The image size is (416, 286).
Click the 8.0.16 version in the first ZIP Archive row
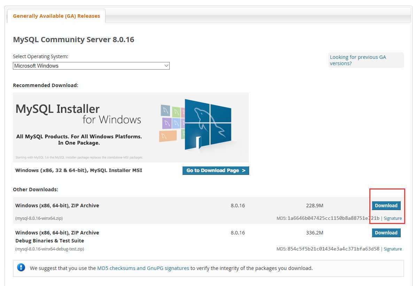click(x=238, y=206)
